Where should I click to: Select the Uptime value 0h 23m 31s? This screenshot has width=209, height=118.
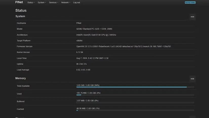pos(81,64)
